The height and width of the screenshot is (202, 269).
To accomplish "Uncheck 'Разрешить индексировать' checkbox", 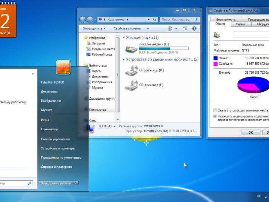I will [215, 116].
